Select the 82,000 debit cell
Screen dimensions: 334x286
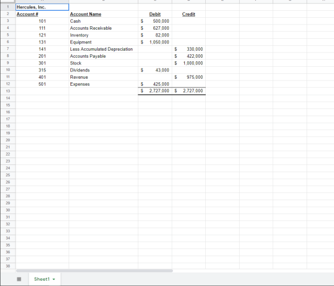[x=155, y=35]
